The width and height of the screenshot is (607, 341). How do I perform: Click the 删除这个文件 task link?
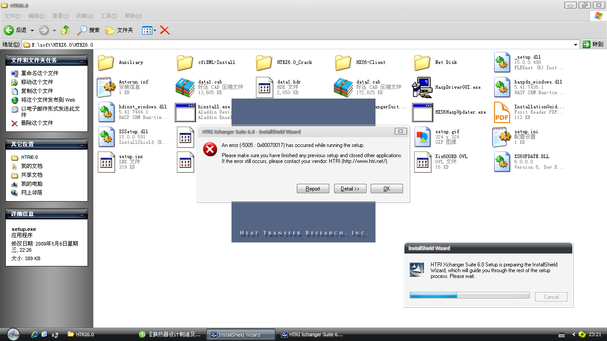pyautogui.click(x=37, y=123)
